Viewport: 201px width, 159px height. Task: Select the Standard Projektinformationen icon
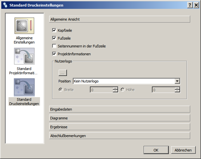(24, 56)
